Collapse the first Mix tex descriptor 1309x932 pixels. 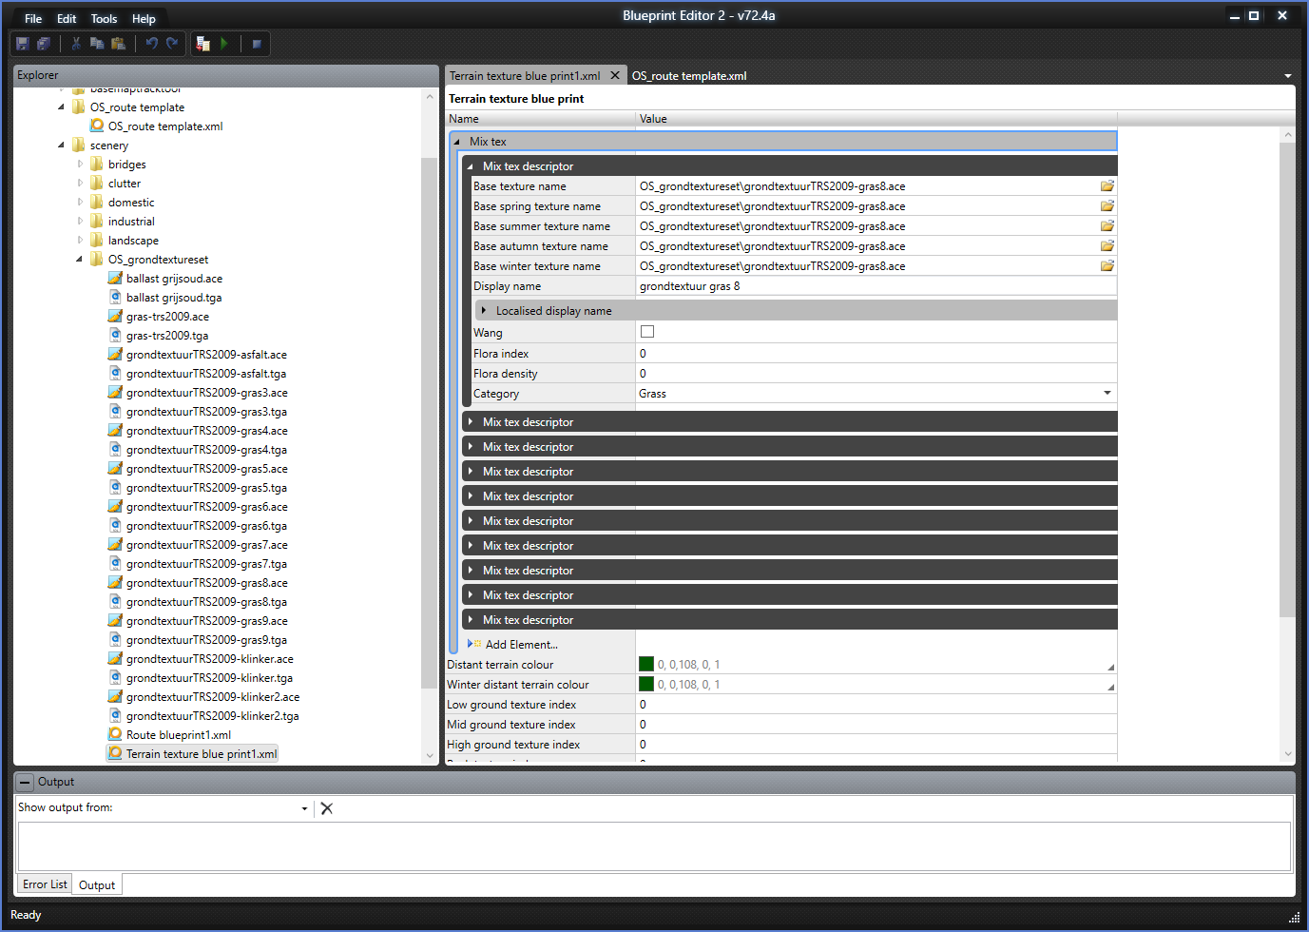coord(471,166)
